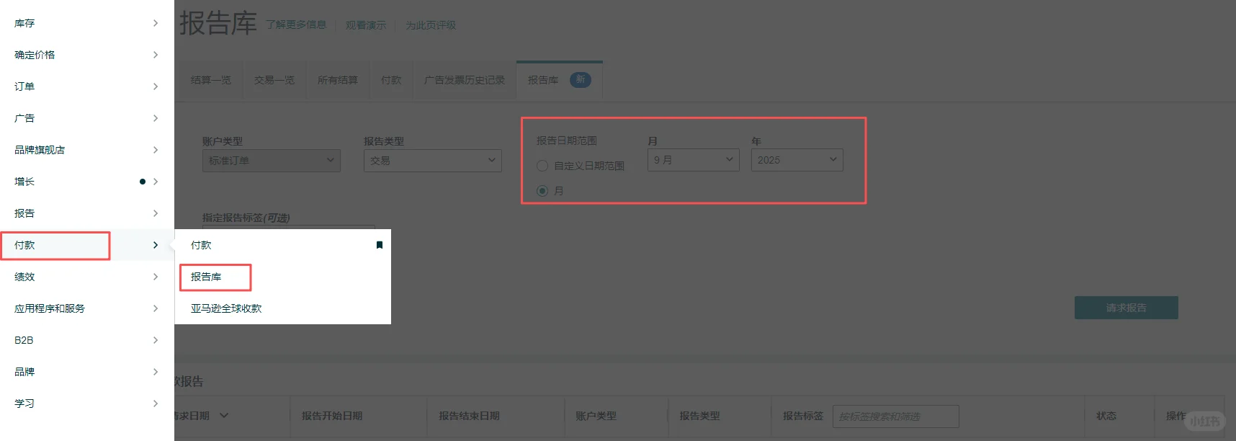Viewport: 1236px width, 441px height.
Task: Click the 报告结束日期 column header
Action: (469, 416)
